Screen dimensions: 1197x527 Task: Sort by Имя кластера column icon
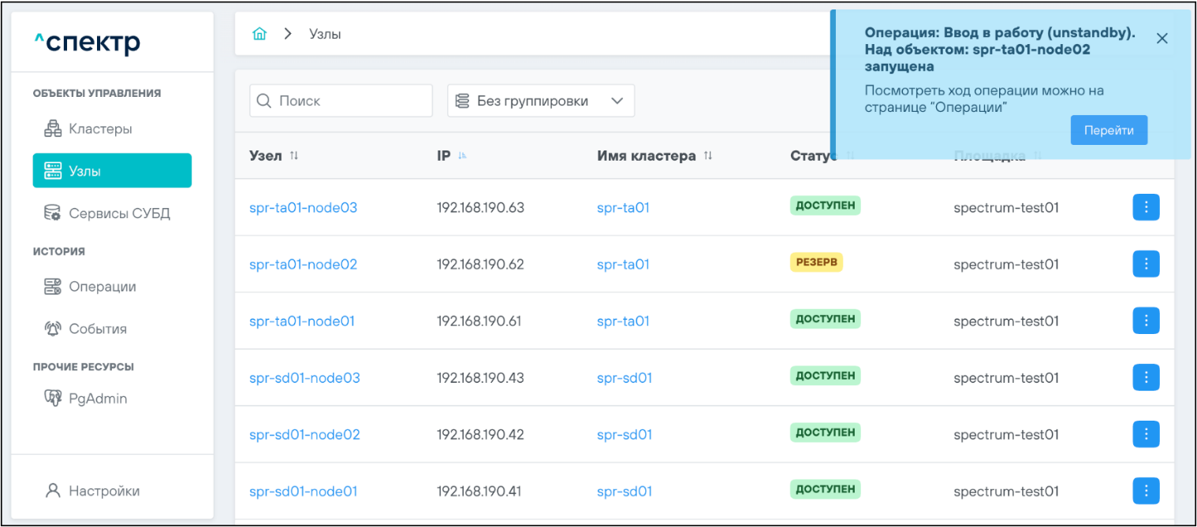click(x=708, y=156)
